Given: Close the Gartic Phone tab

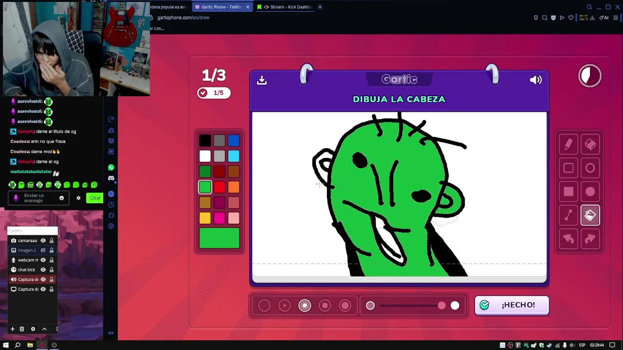Looking at the screenshot, I should (x=248, y=7).
